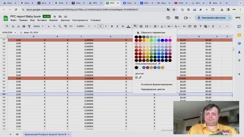Click the browser bookmark star icon
Image resolution: width=244 pixels, height=137 pixels.
tap(174, 10)
